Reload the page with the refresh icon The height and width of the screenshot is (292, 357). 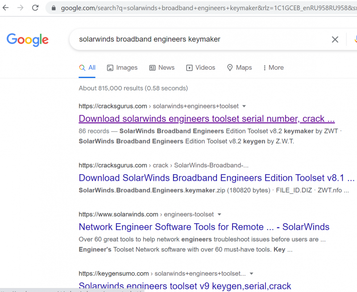click(x=36, y=8)
